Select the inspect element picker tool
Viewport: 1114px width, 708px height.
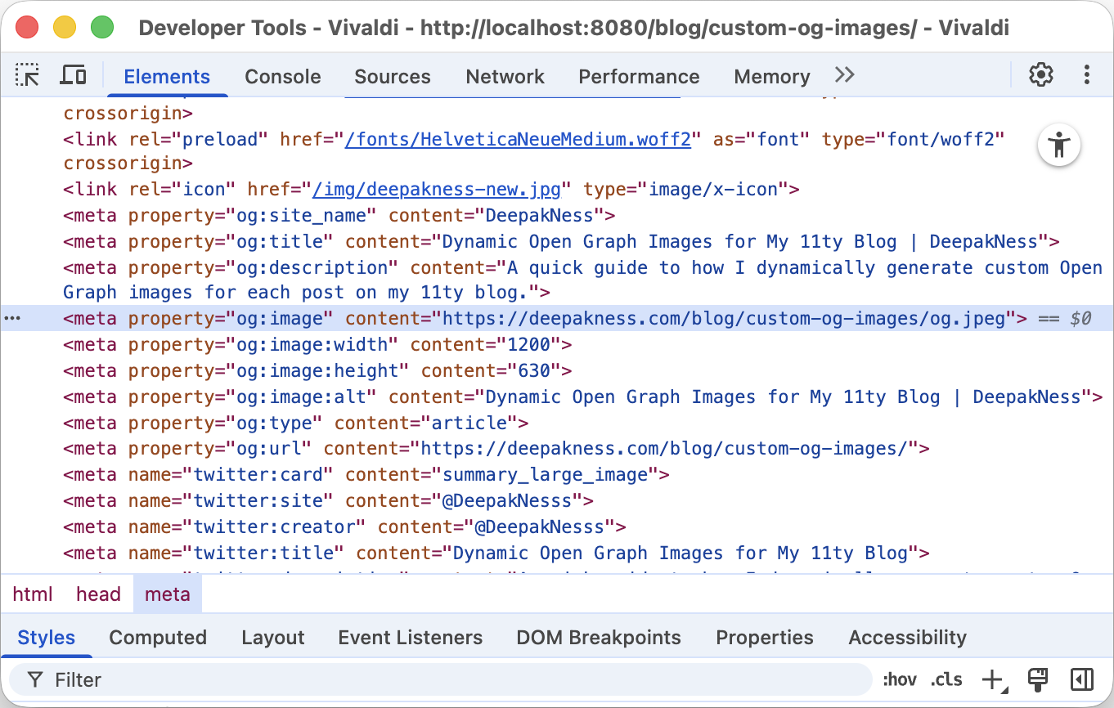click(x=27, y=74)
